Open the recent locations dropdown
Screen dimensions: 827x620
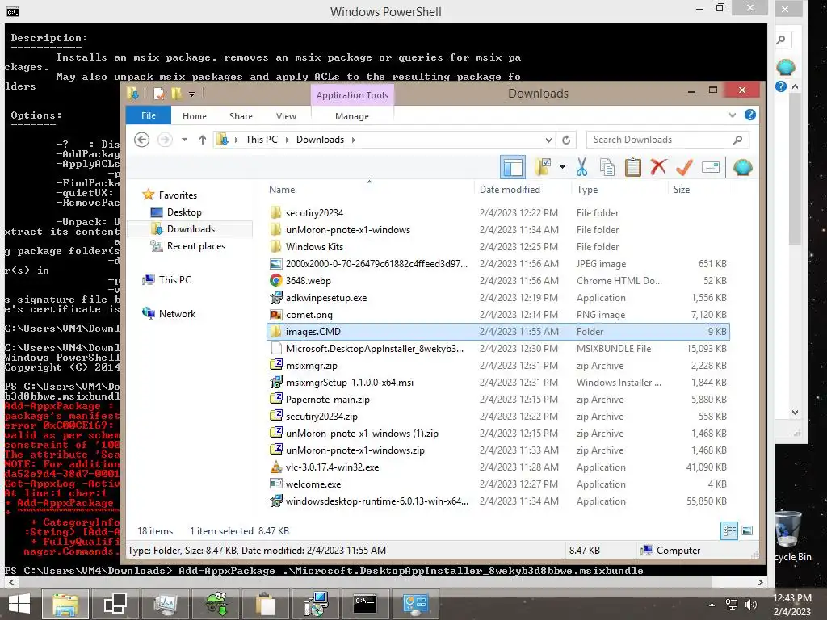[184, 140]
